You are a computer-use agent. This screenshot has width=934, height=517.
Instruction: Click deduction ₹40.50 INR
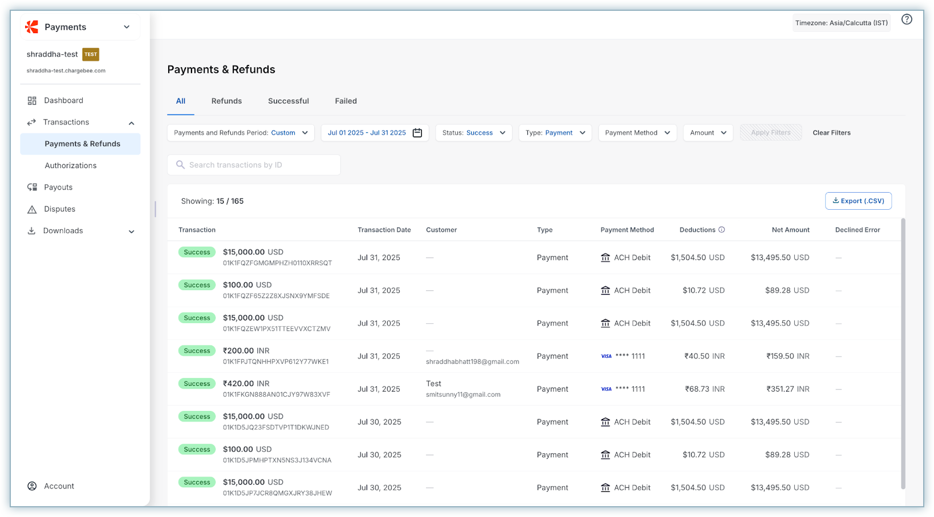click(x=705, y=356)
